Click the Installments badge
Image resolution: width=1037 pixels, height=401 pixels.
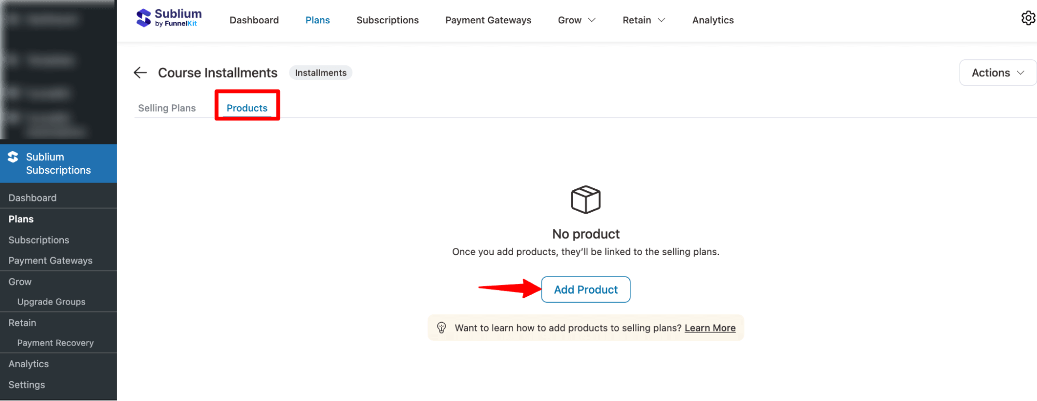pyautogui.click(x=320, y=73)
